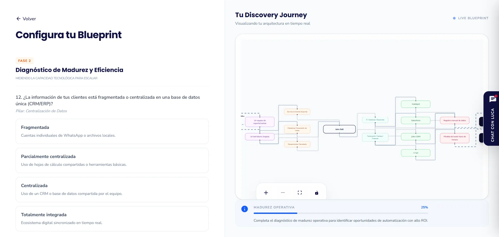Click the Madurez Operativa info icon

[245, 209]
